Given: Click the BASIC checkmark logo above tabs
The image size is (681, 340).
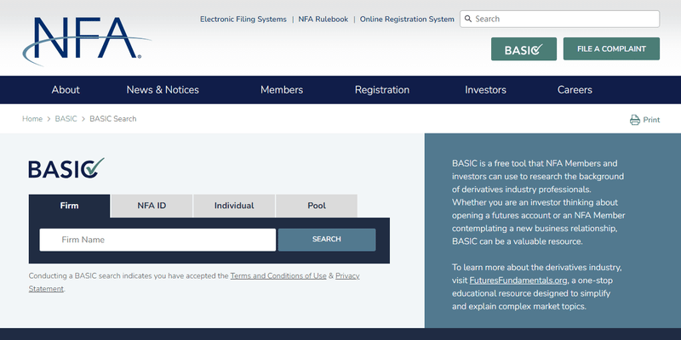Looking at the screenshot, I should (x=66, y=168).
